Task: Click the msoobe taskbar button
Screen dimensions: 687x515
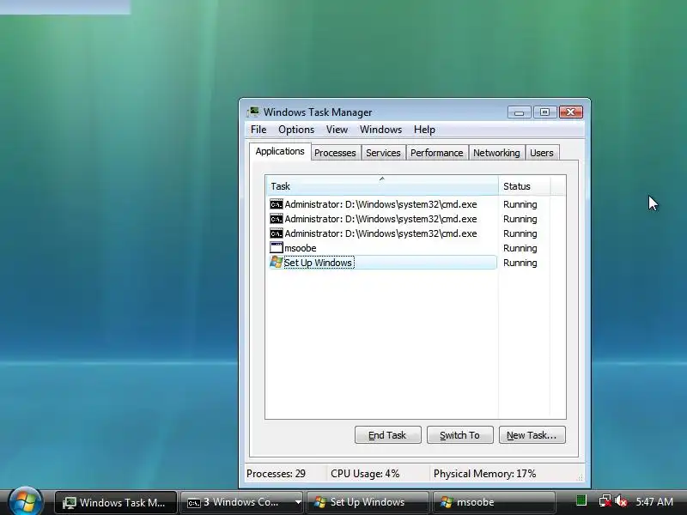Action: [x=493, y=502]
